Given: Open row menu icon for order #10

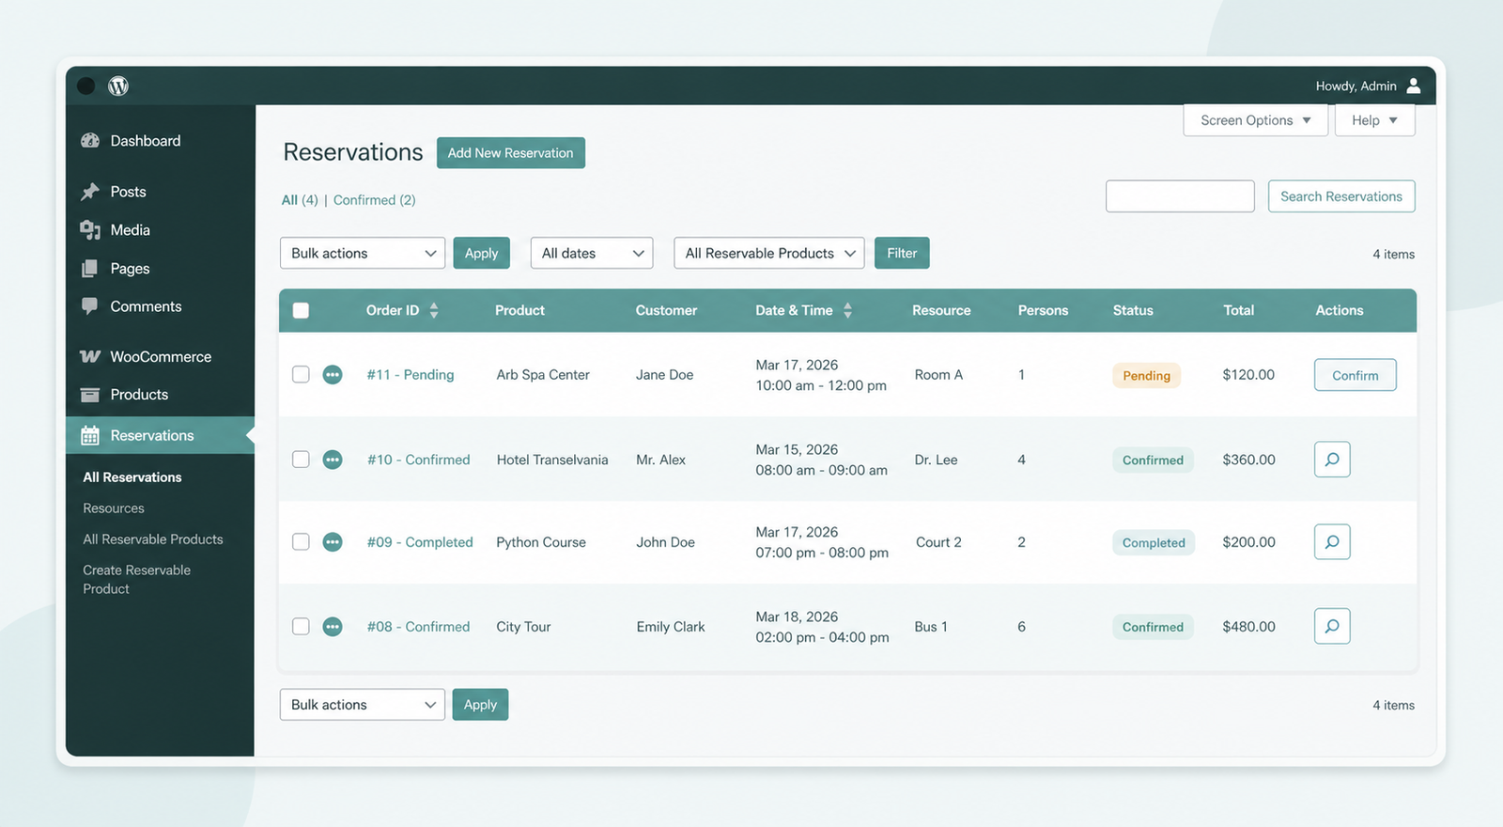Looking at the screenshot, I should (x=333, y=460).
